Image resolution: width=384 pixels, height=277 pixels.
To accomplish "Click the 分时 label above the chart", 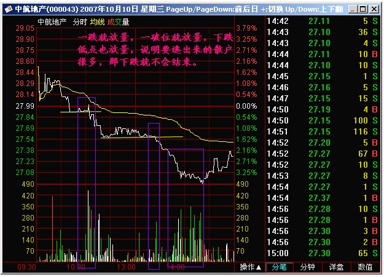I will point(80,21).
